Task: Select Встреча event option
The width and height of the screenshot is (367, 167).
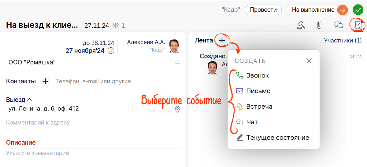Action: pyautogui.click(x=259, y=107)
